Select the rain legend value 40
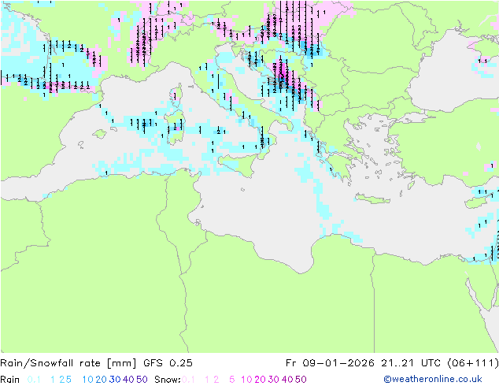Viewport: 499px width, 386px height. pos(128,380)
